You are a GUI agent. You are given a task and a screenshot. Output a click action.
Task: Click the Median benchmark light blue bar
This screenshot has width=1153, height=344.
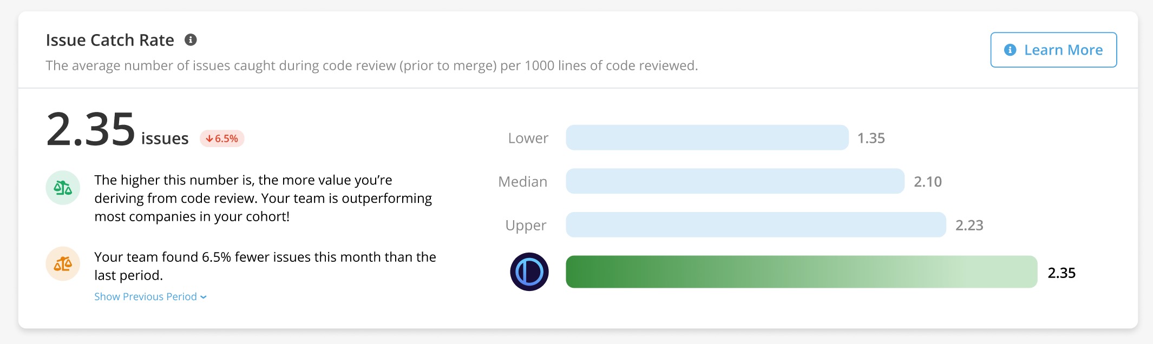735,181
